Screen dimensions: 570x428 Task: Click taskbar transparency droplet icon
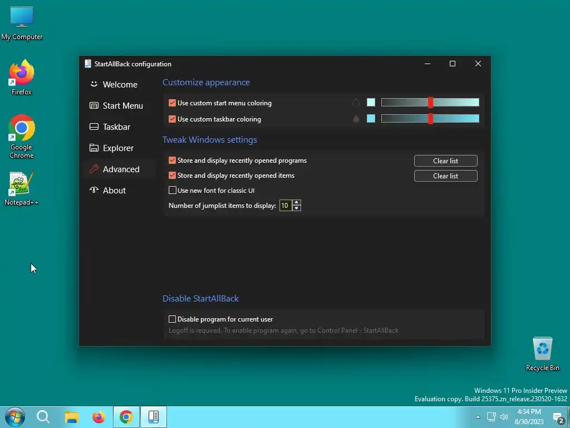tap(356, 119)
